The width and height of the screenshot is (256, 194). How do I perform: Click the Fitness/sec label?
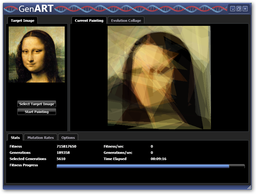[x=113, y=146]
